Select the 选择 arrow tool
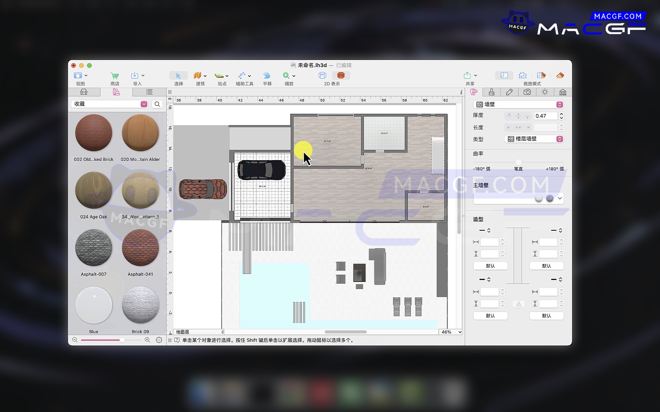This screenshot has width=660, height=412. tap(178, 76)
